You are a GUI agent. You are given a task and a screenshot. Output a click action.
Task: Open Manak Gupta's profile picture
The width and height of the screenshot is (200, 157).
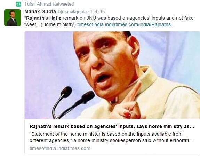click(13, 18)
